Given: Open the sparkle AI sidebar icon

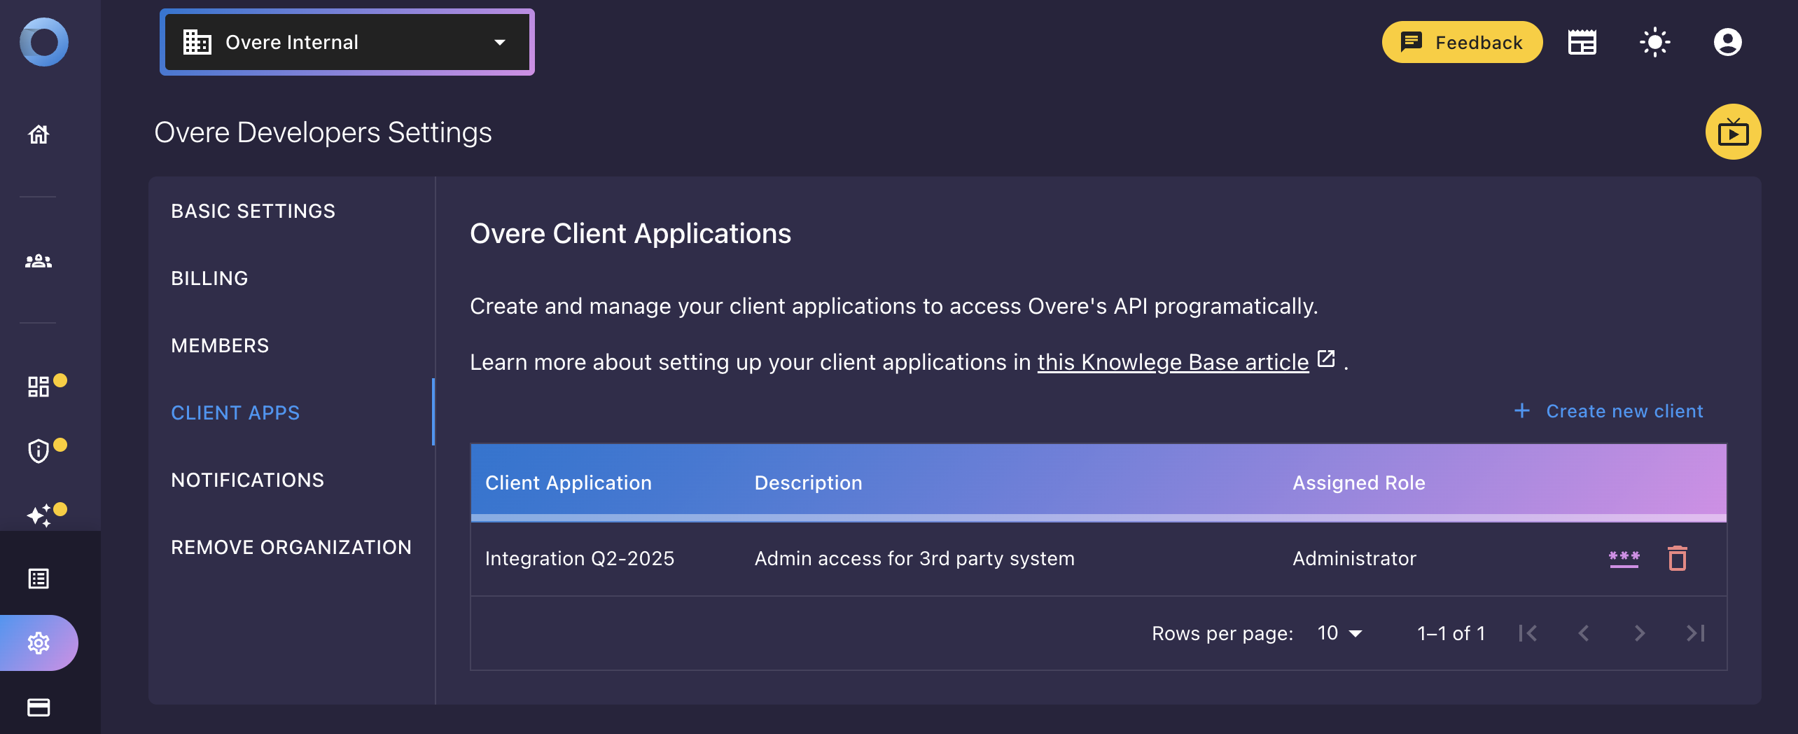Looking at the screenshot, I should [x=39, y=515].
